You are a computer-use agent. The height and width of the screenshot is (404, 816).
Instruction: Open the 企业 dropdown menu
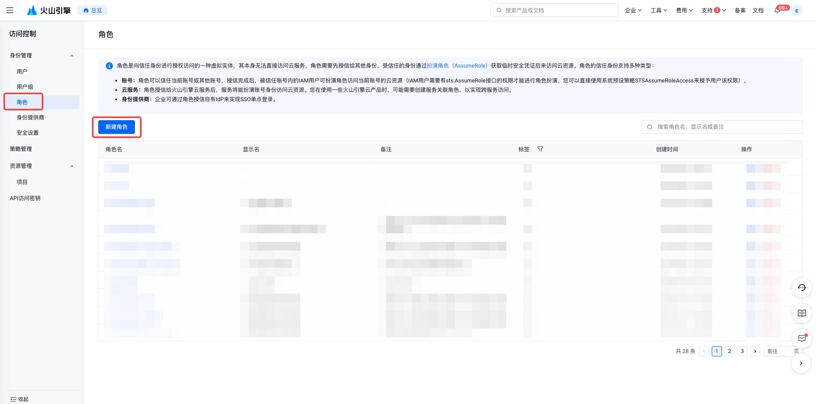(633, 10)
